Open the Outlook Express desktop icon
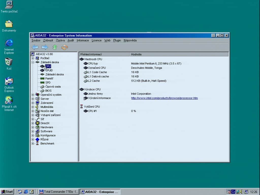This screenshot has width=260, height=195. (x=9, y=85)
